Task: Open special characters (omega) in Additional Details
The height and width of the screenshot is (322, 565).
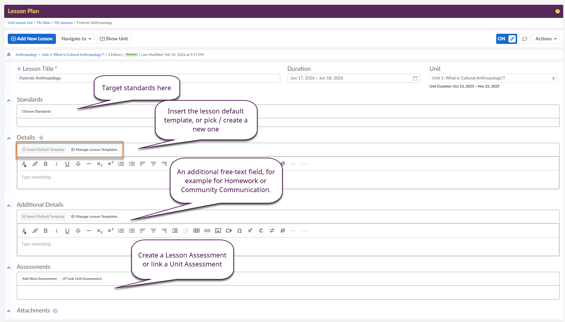Action: pyautogui.click(x=240, y=231)
